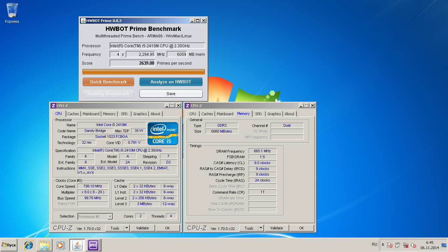
Task: Click the multiplier value x 8.0 ( 8 - 29 )
Action: [93, 192]
